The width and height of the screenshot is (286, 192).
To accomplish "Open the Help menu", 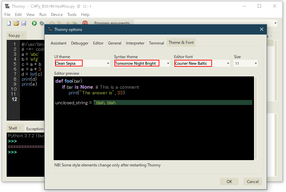I will click(85, 15).
